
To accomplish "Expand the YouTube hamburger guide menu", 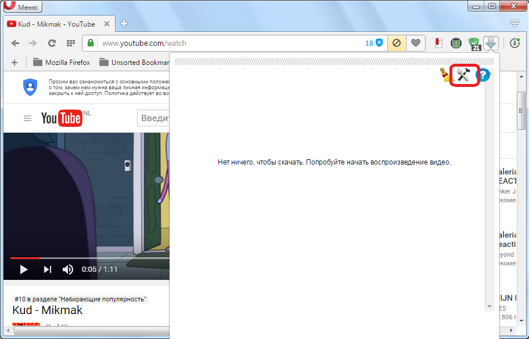I will coord(27,118).
